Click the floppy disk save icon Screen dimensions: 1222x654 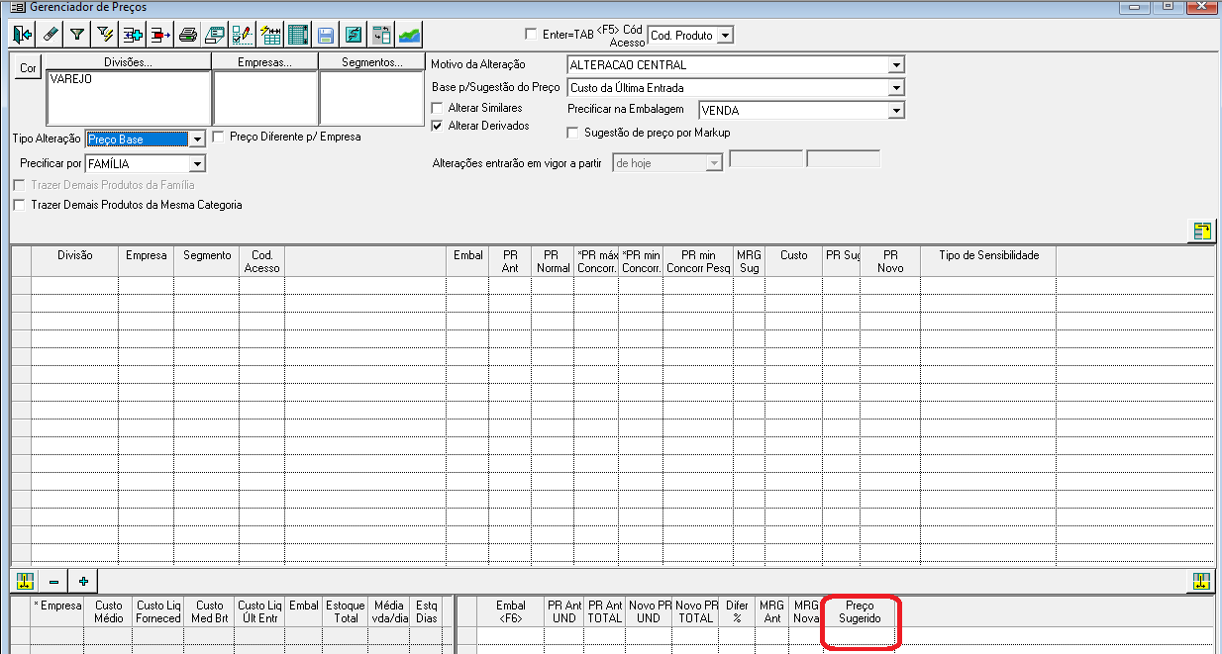[x=325, y=35]
